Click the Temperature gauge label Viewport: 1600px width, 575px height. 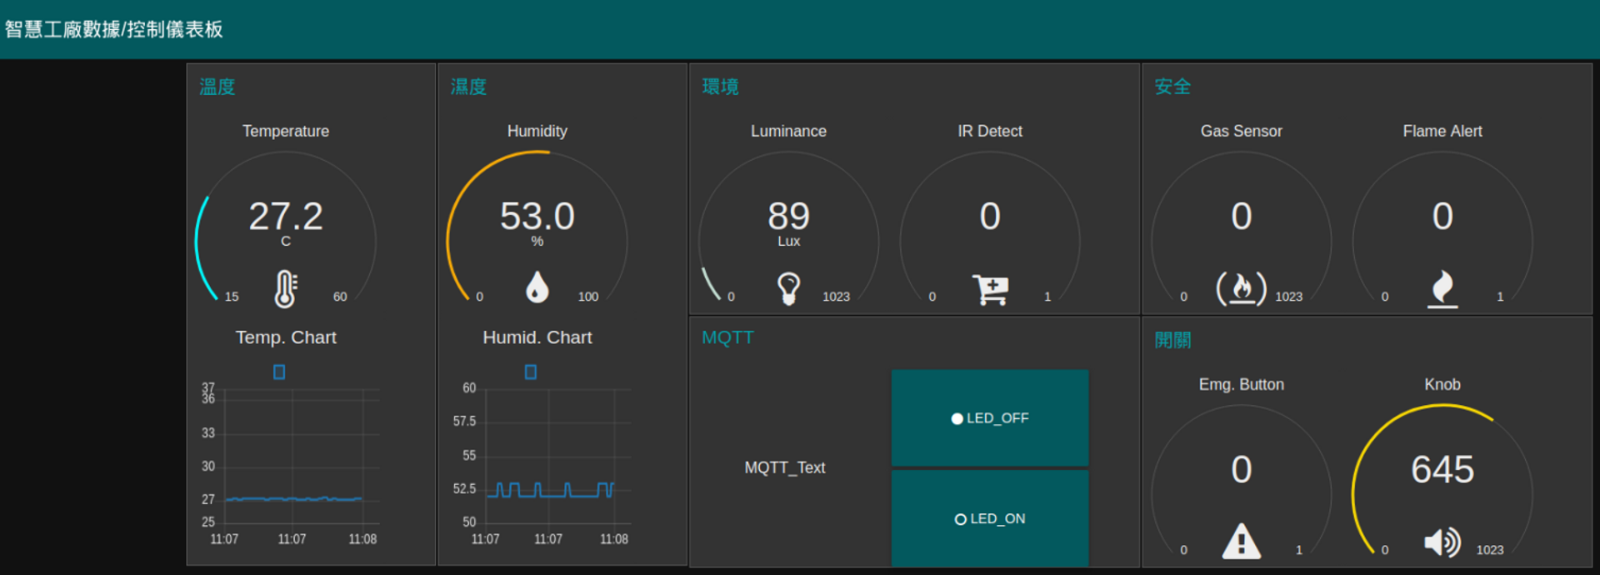[x=286, y=131]
